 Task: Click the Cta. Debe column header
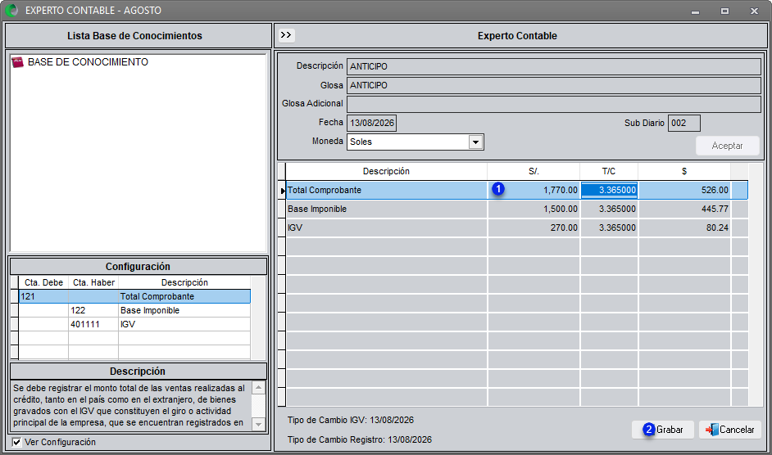[43, 282]
